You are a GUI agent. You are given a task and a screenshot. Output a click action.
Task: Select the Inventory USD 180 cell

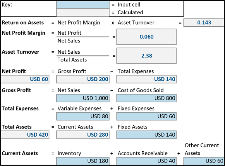click(x=83, y=161)
